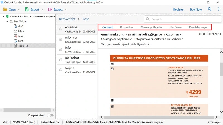Select the Sent folder
This screenshot has width=223, height=125.
pos(20,41)
